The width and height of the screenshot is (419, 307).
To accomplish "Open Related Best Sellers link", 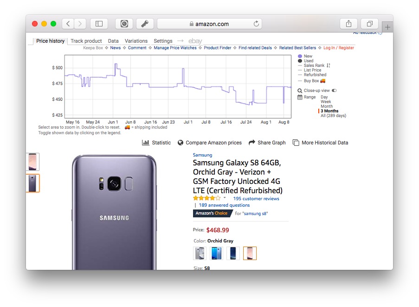I will (x=297, y=48).
